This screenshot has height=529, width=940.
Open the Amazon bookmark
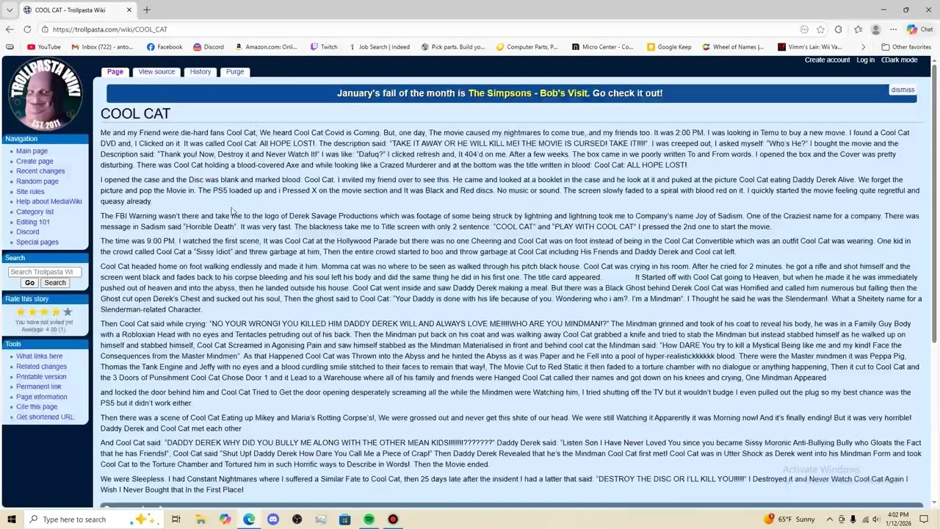click(266, 47)
